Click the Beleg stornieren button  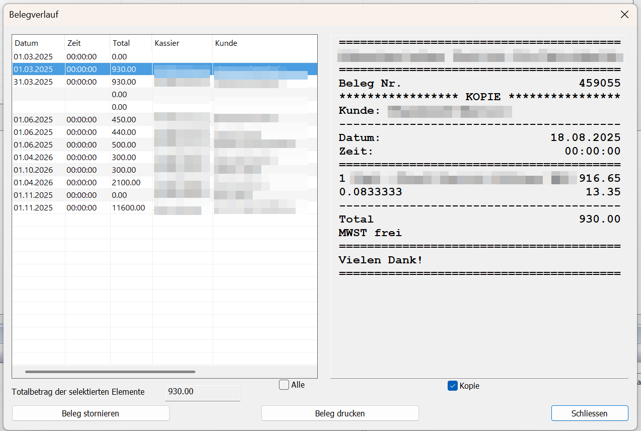click(x=91, y=413)
